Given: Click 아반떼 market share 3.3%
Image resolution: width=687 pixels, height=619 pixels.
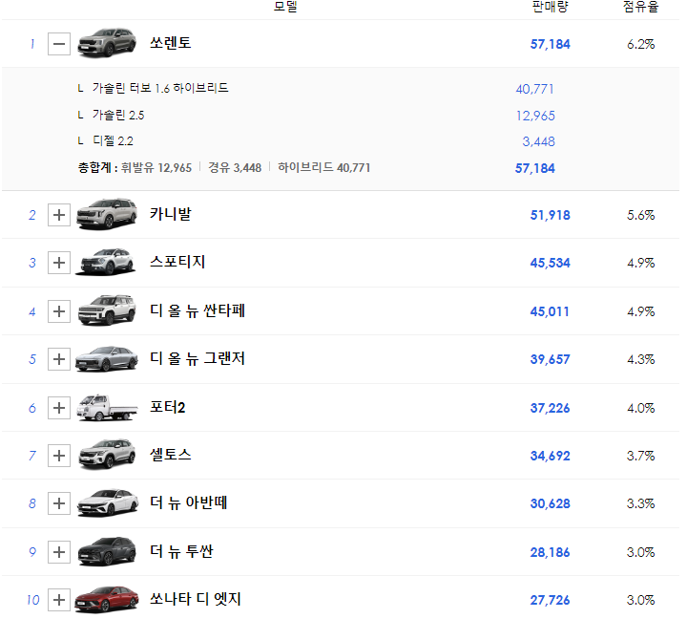Looking at the screenshot, I should [640, 503].
